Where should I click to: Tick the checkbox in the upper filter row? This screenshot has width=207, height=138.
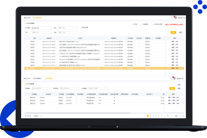pos(80,28)
